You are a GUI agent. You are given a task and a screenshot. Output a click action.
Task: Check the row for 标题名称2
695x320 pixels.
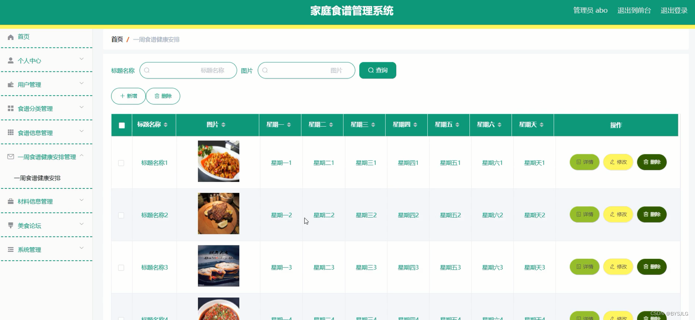(x=121, y=215)
